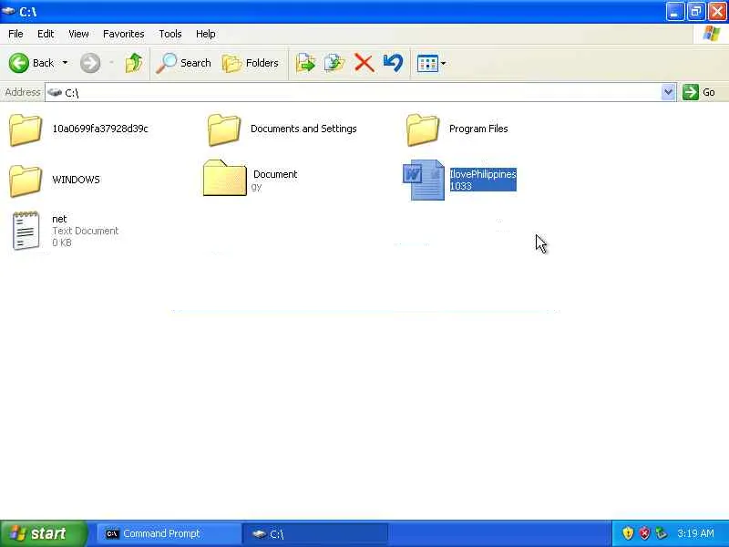Open the Tools menu
Image resolution: width=729 pixels, height=547 pixels.
[x=170, y=34]
